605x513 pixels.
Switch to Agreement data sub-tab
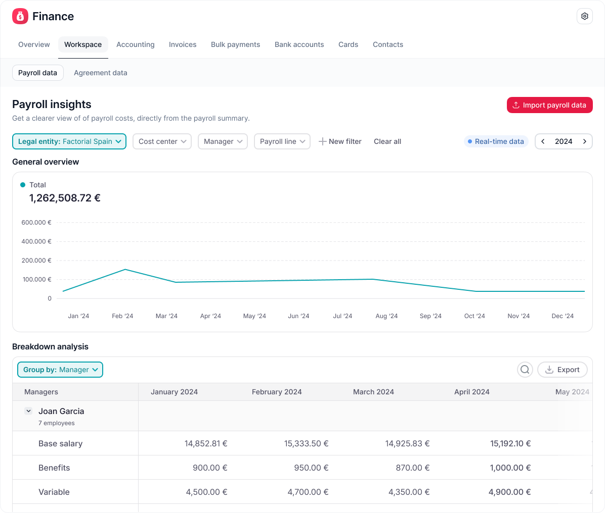click(x=100, y=73)
